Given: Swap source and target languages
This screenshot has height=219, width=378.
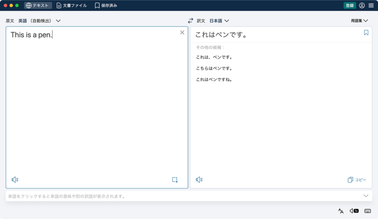Looking at the screenshot, I should coord(190,21).
